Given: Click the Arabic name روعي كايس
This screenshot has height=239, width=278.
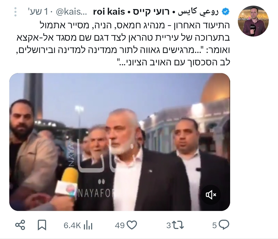Looking at the screenshot, I should (x=198, y=12).
